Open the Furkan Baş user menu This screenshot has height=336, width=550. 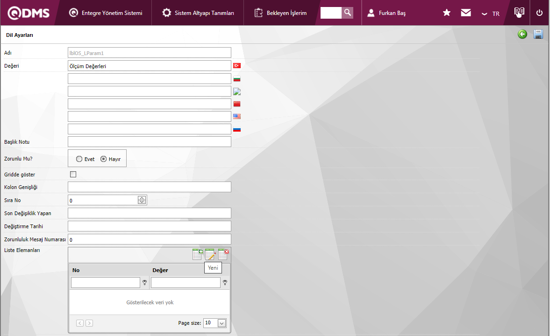click(386, 13)
